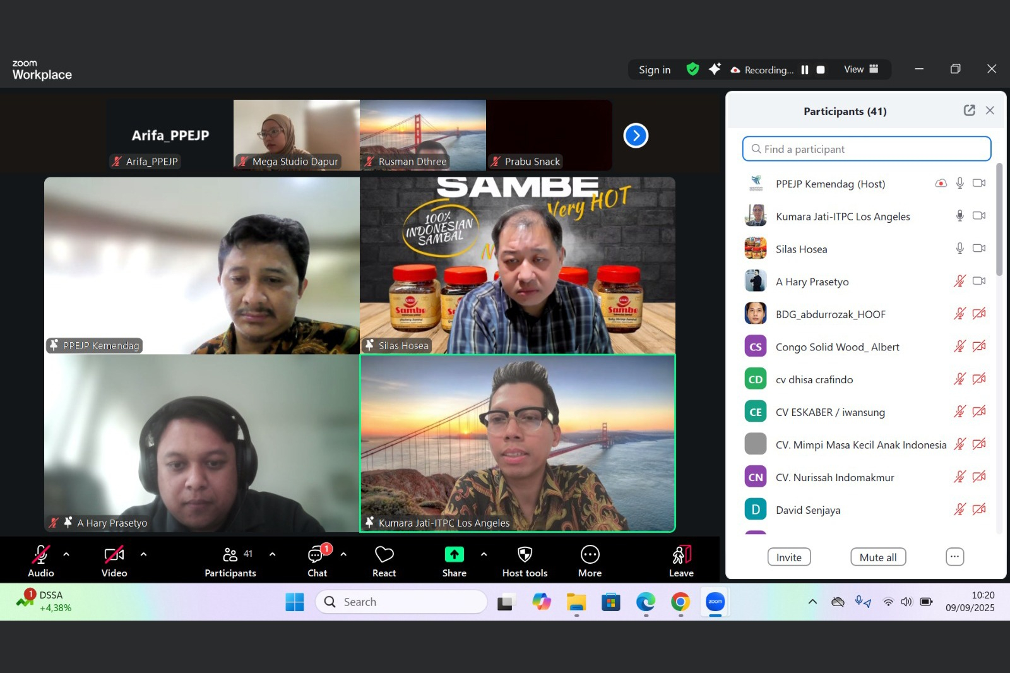Click camera-off icon for David Senjaya
1010x673 pixels.
pyautogui.click(x=979, y=509)
